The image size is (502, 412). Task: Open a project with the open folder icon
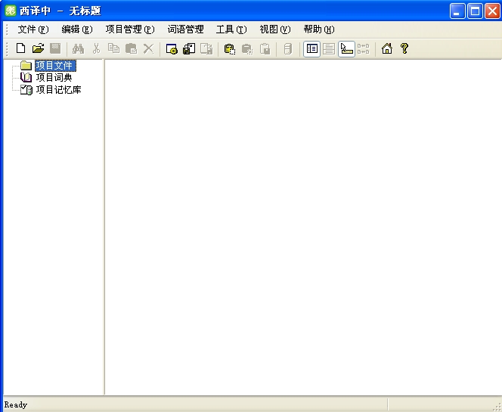coord(38,48)
